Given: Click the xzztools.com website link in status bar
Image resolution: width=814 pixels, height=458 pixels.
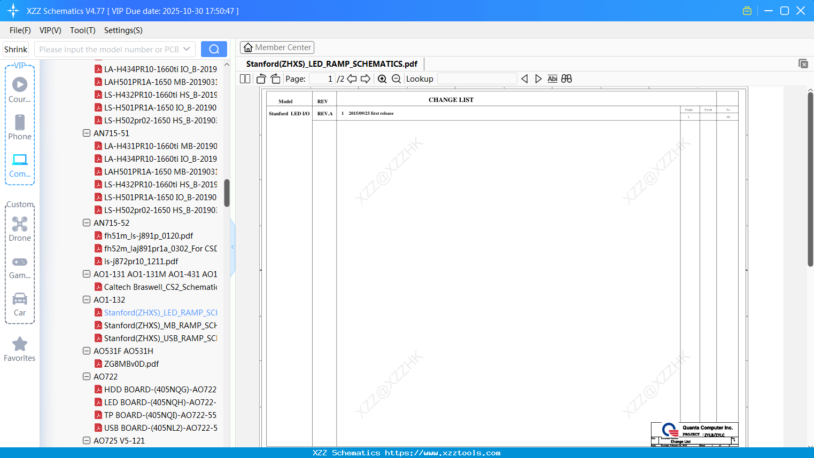Looking at the screenshot, I should coord(443,453).
